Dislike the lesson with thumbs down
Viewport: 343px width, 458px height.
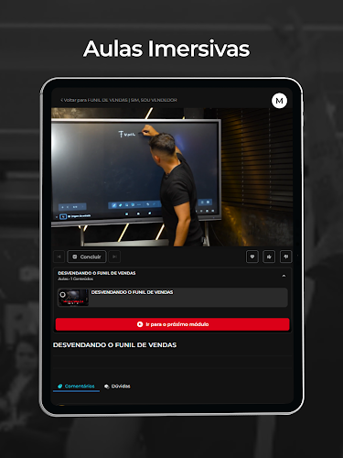tap(285, 256)
